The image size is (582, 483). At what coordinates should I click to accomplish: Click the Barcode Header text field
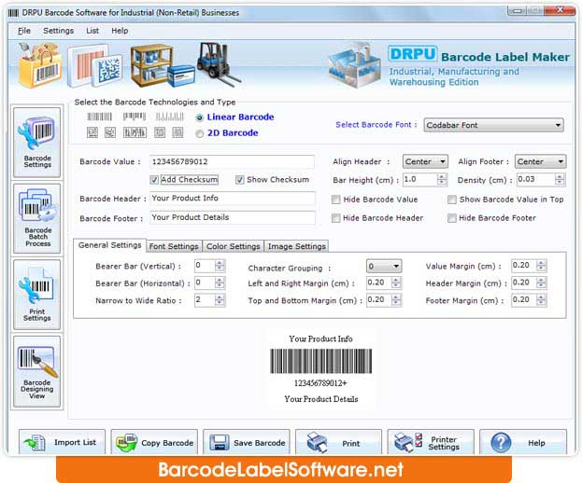(x=232, y=199)
